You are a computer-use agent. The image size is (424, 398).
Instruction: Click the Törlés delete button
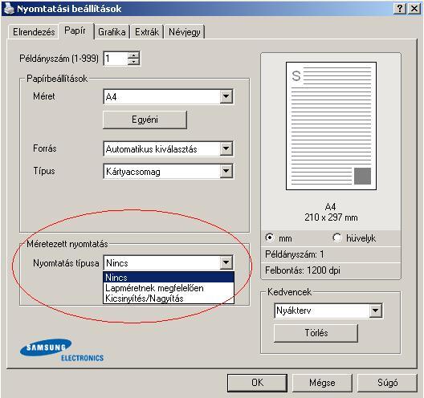click(x=316, y=333)
